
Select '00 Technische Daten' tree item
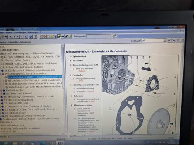pos(16,60)
